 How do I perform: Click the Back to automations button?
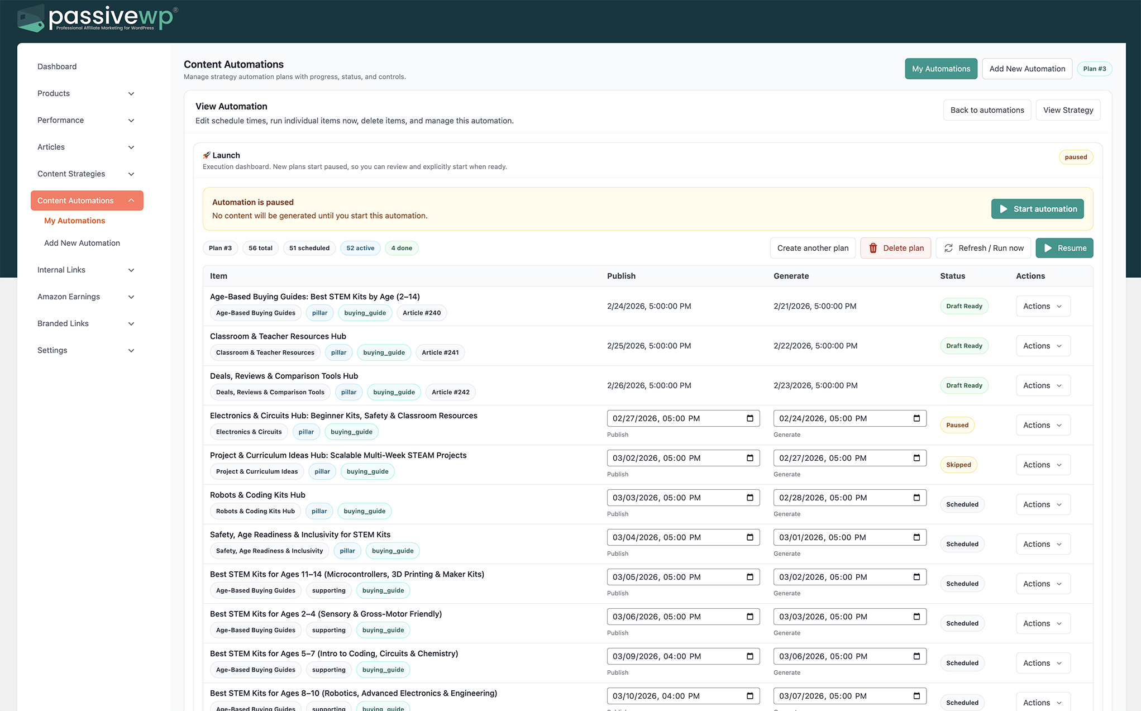pyautogui.click(x=987, y=109)
